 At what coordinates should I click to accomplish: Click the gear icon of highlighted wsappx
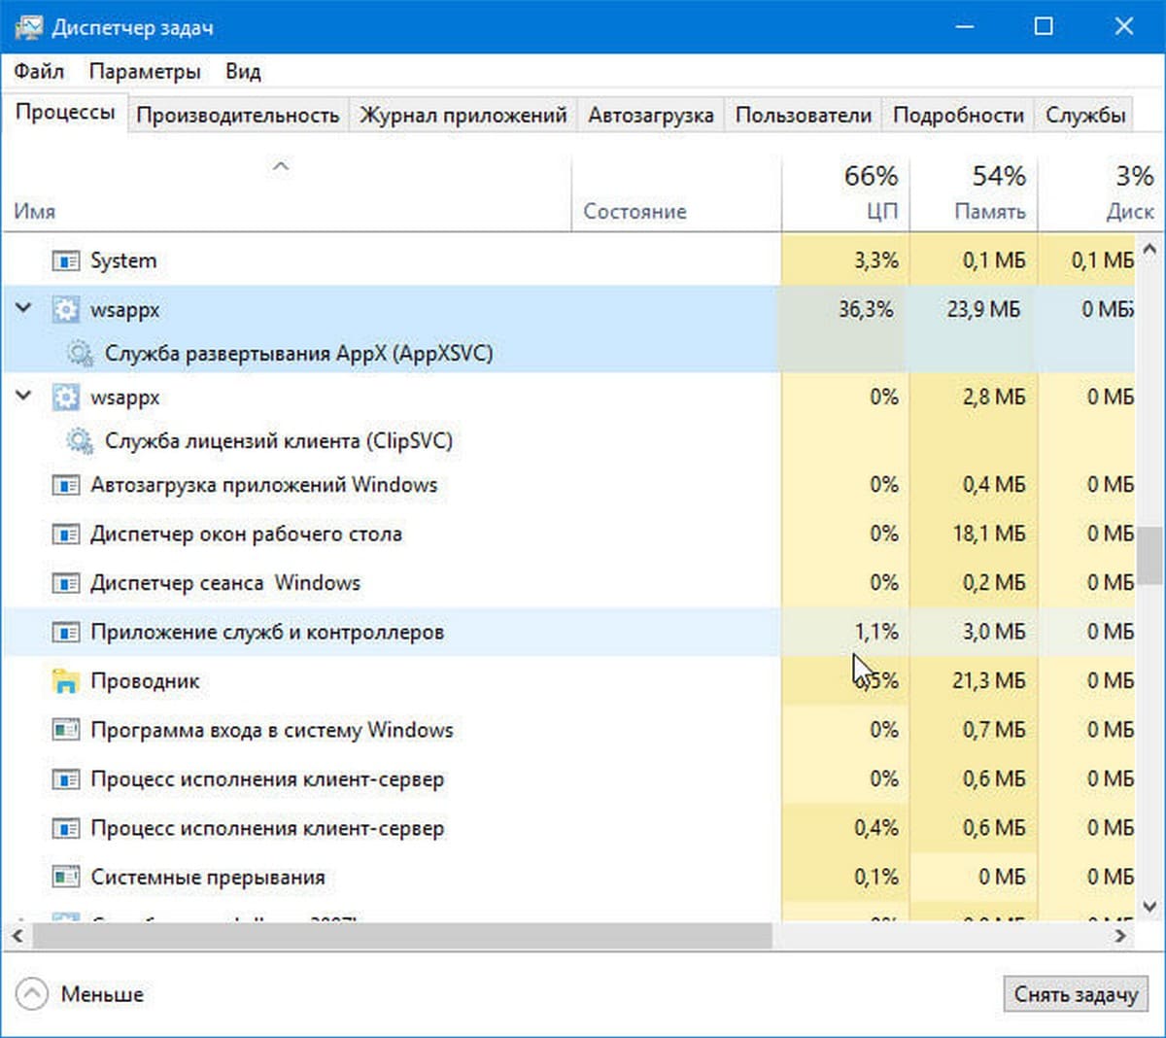tap(65, 310)
